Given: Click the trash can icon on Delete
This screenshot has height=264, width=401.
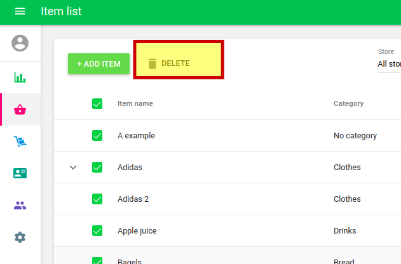Looking at the screenshot, I should coord(152,63).
